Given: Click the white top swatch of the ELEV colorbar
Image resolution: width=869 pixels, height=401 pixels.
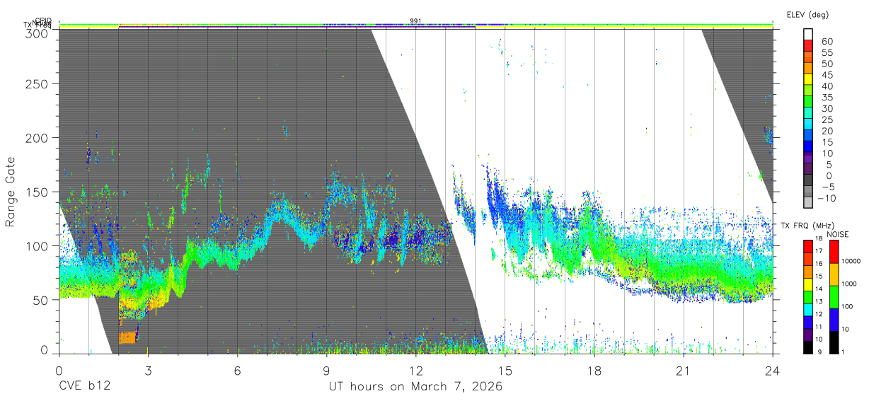Looking at the screenshot, I should 808,33.
